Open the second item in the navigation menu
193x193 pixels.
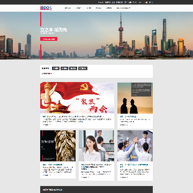point(78,8)
